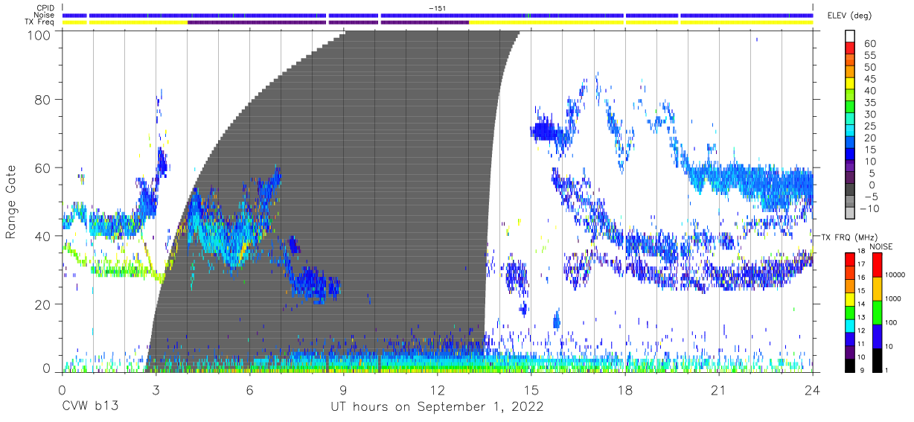Click the "50" elevation colorbar label

[869, 68]
